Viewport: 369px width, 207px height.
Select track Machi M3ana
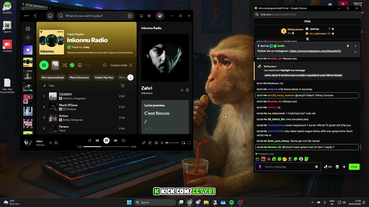click(x=87, y=107)
